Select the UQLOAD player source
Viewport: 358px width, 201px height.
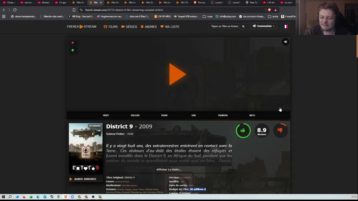click(x=135, y=115)
